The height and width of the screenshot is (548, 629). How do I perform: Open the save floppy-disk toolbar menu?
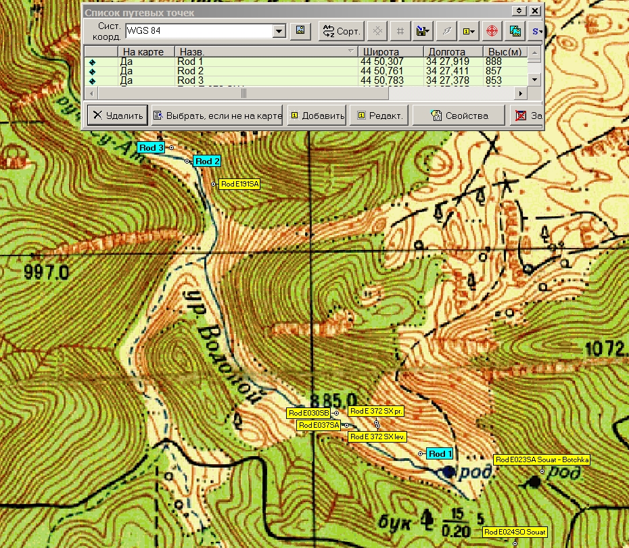pyautogui.click(x=423, y=31)
